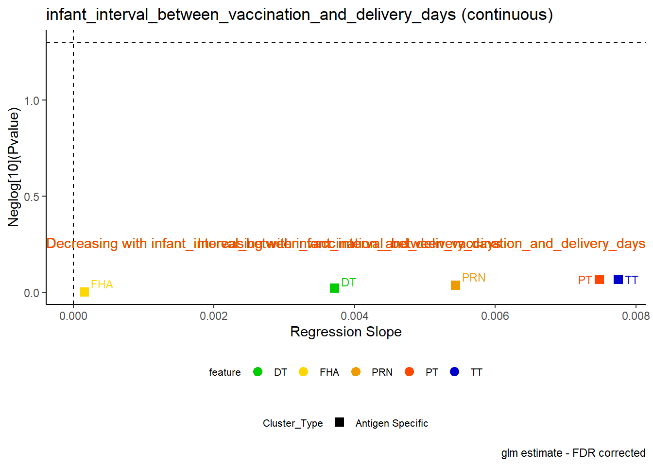Click the orange PRN data point square

pyautogui.click(x=455, y=285)
